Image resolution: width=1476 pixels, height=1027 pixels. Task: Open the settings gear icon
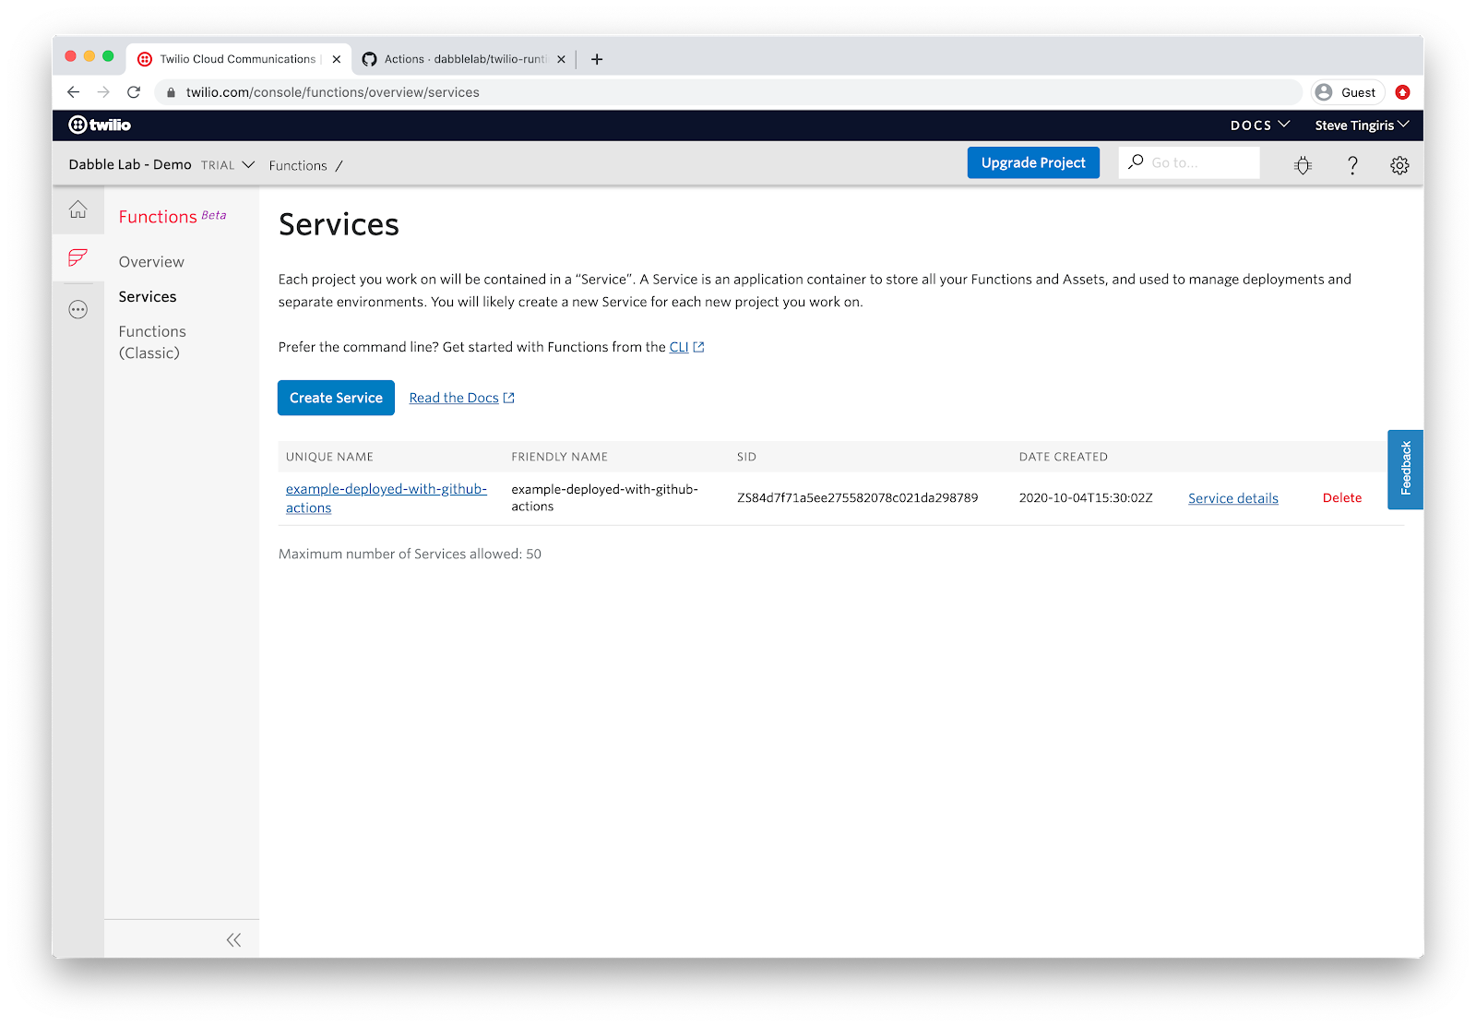tap(1399, 165)
